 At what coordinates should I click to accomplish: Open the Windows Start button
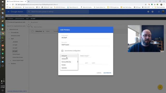(3, 2)
